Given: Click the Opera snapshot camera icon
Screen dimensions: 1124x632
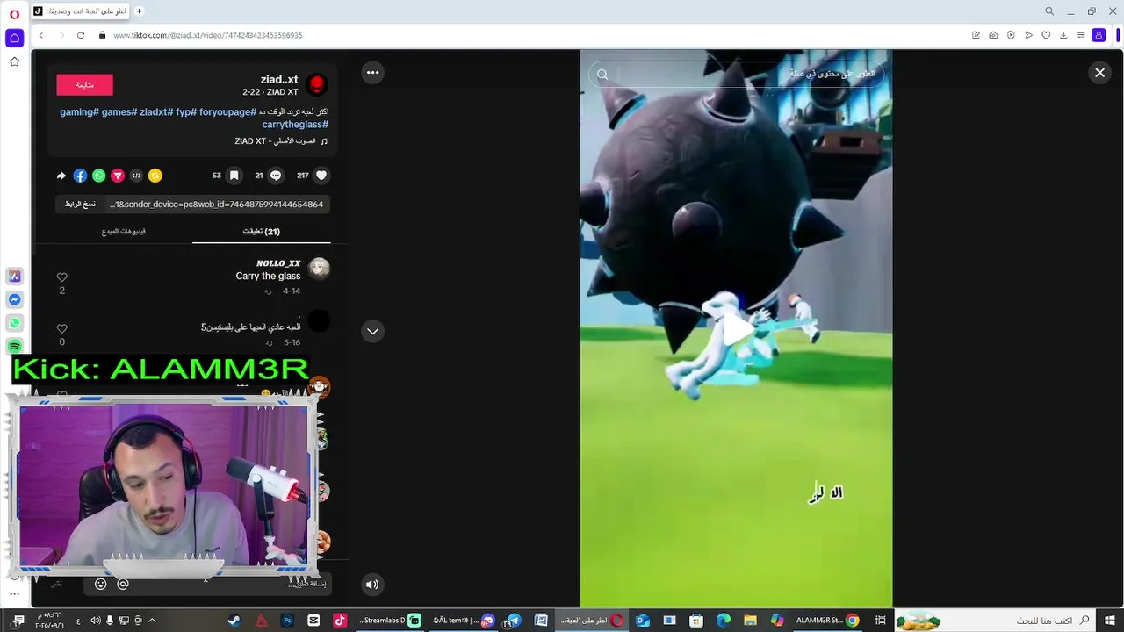Looking at the screenshot, I should (x=993, y=35).
